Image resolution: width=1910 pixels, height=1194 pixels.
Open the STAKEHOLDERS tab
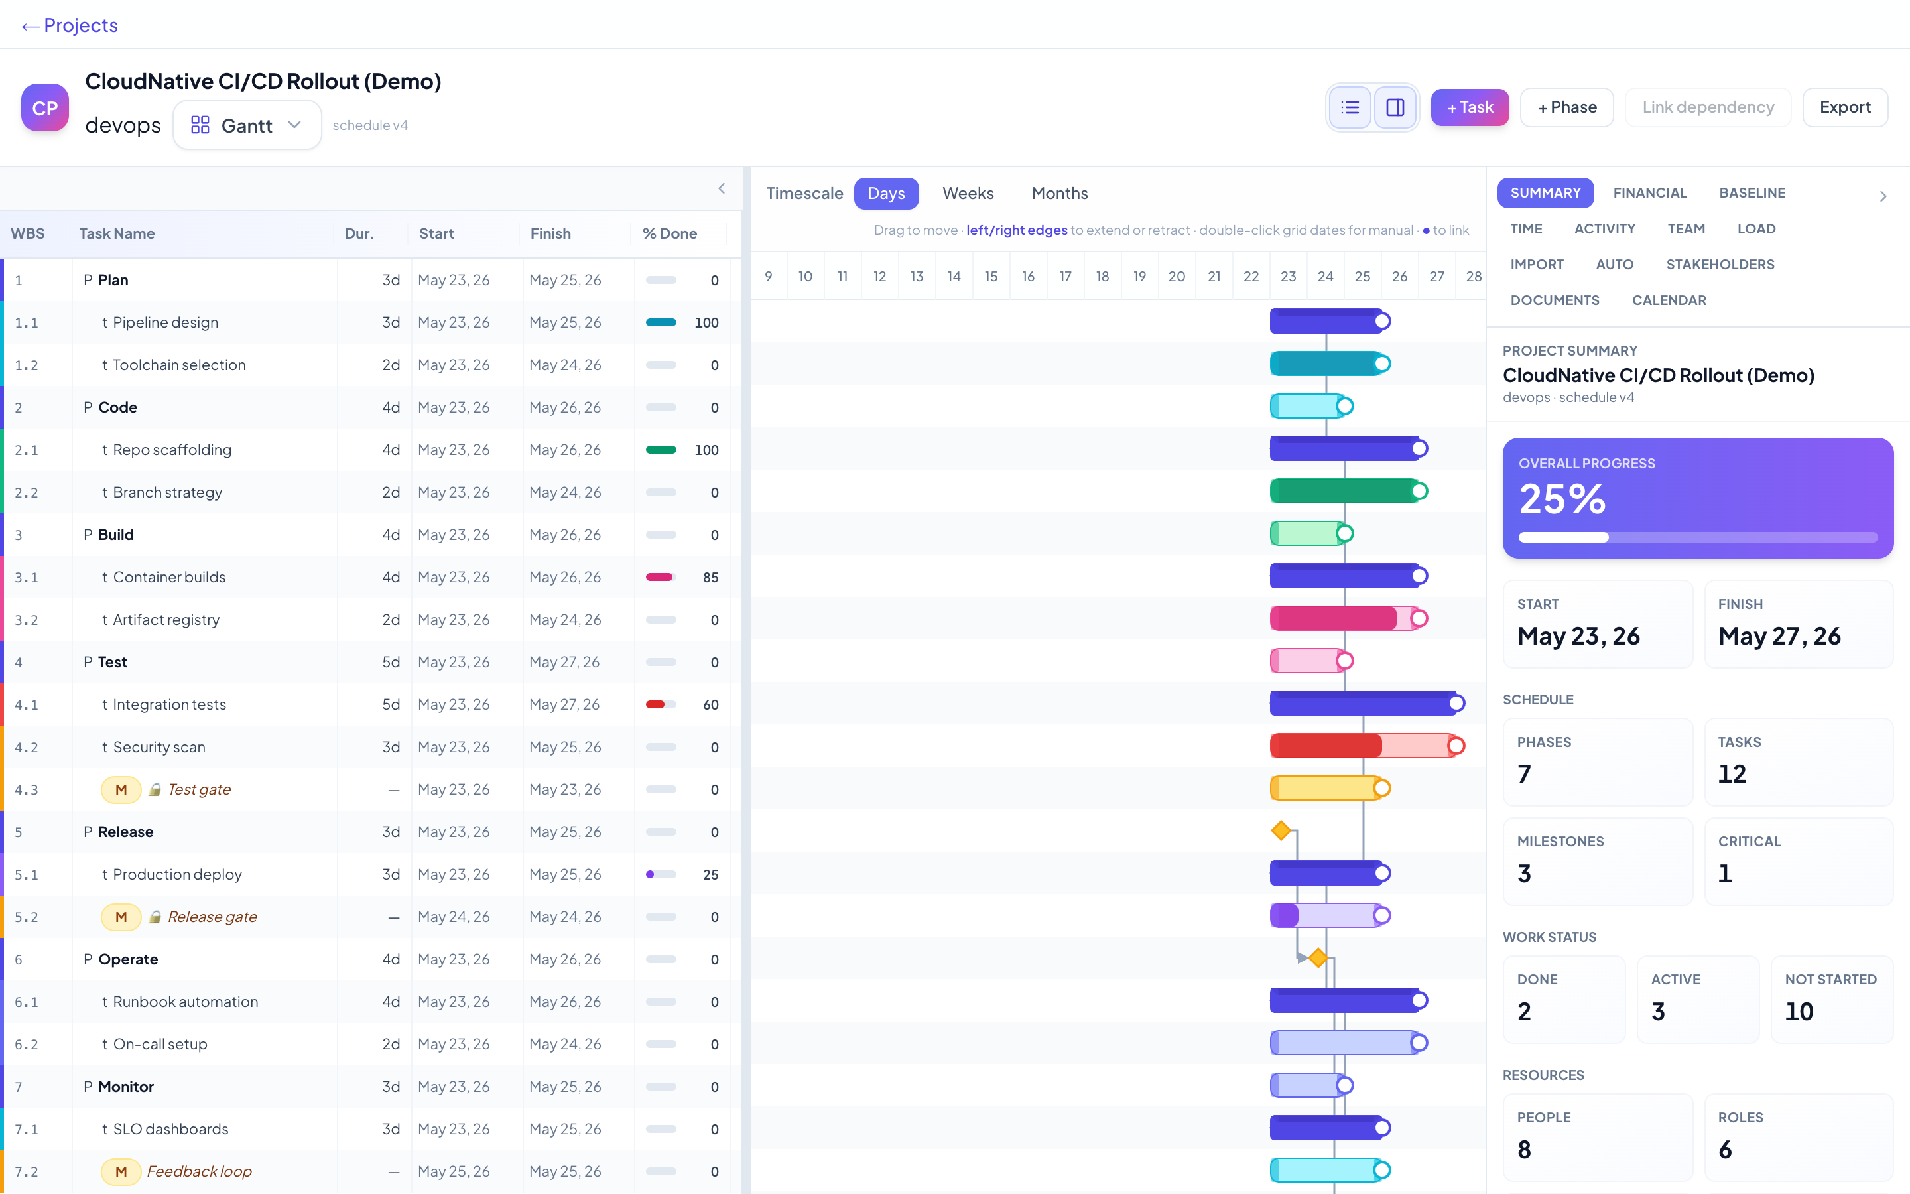[x=1720, y=265]
